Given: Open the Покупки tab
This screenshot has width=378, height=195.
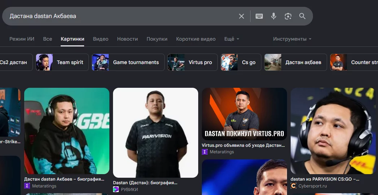Looking at the screenshot, I should [157, 39].
